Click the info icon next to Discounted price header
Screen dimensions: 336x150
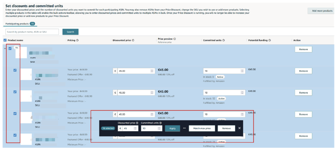133,40
